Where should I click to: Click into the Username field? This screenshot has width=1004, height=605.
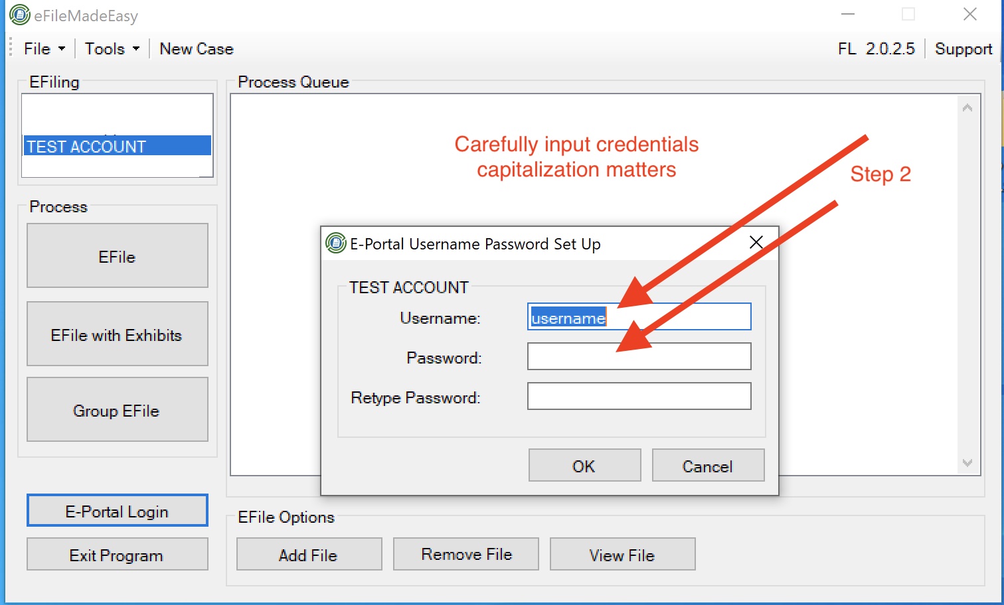[639, 317]
